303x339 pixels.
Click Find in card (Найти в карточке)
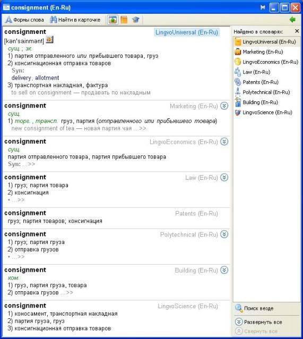tap(75, 20)
